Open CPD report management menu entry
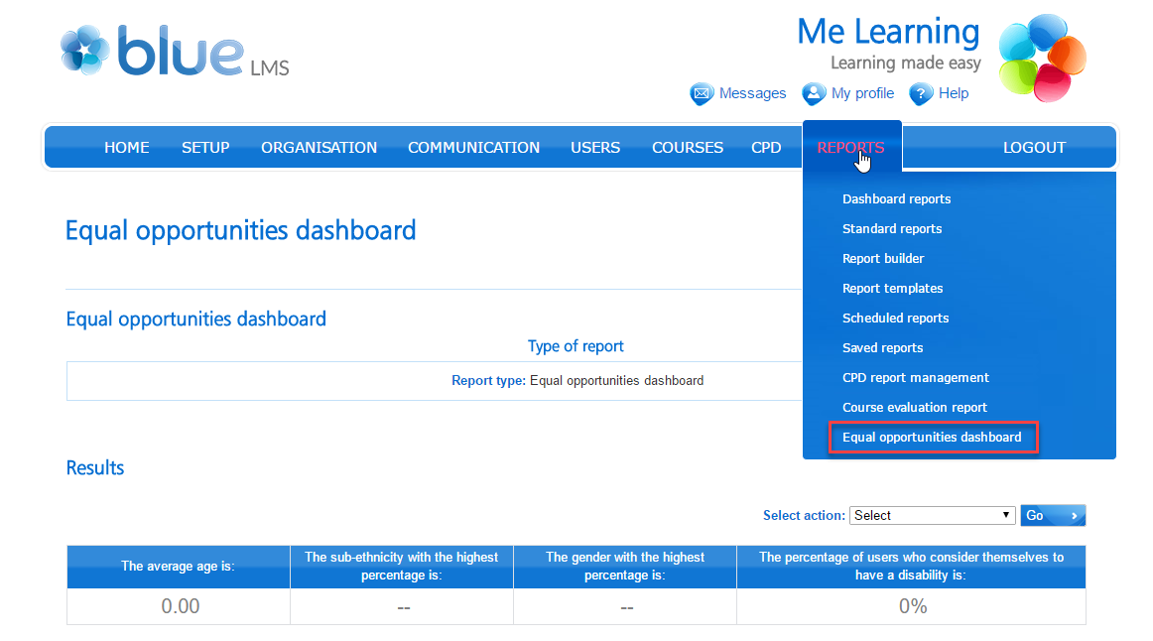This screenshot has height=641, width=1153. pyautogui.click(x=916, y=378)
